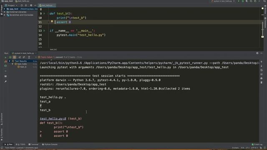
Task: Click the app_test breadcrumb in navigation bar
Action: point(8,1)
